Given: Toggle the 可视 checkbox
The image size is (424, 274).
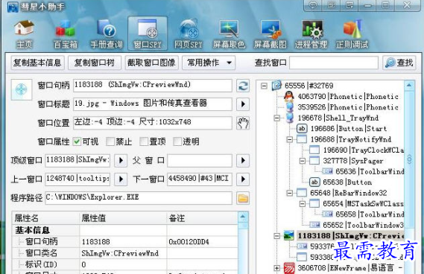Looking at the screenshot, I should 77,141.
